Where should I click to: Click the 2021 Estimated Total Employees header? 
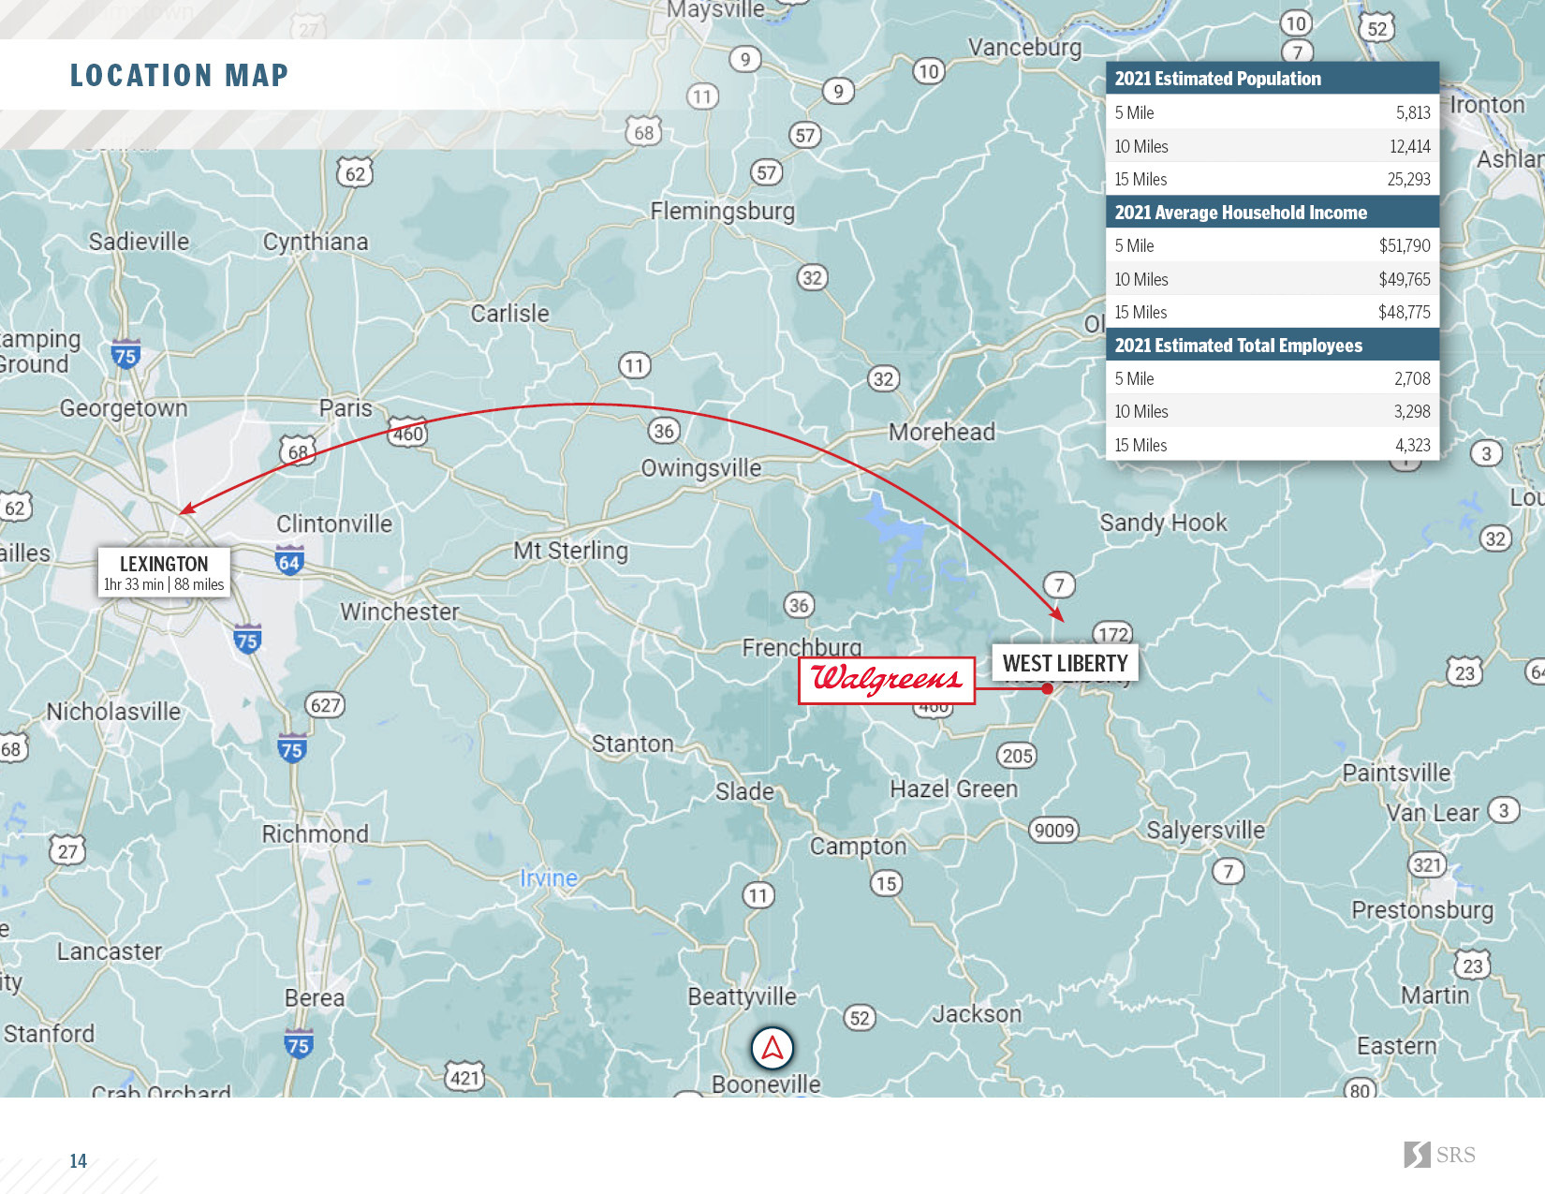pyautogui.click(x=1273, y=346)
